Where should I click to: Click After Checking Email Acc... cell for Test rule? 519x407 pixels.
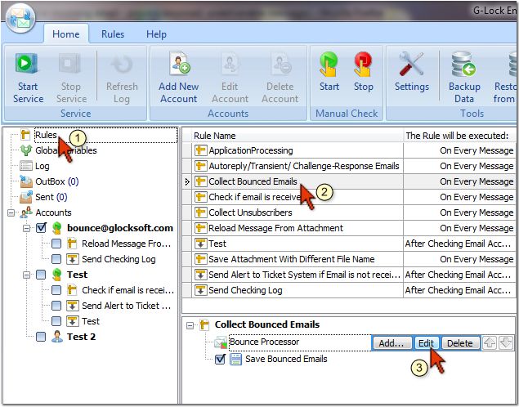(x=459, y=244)
